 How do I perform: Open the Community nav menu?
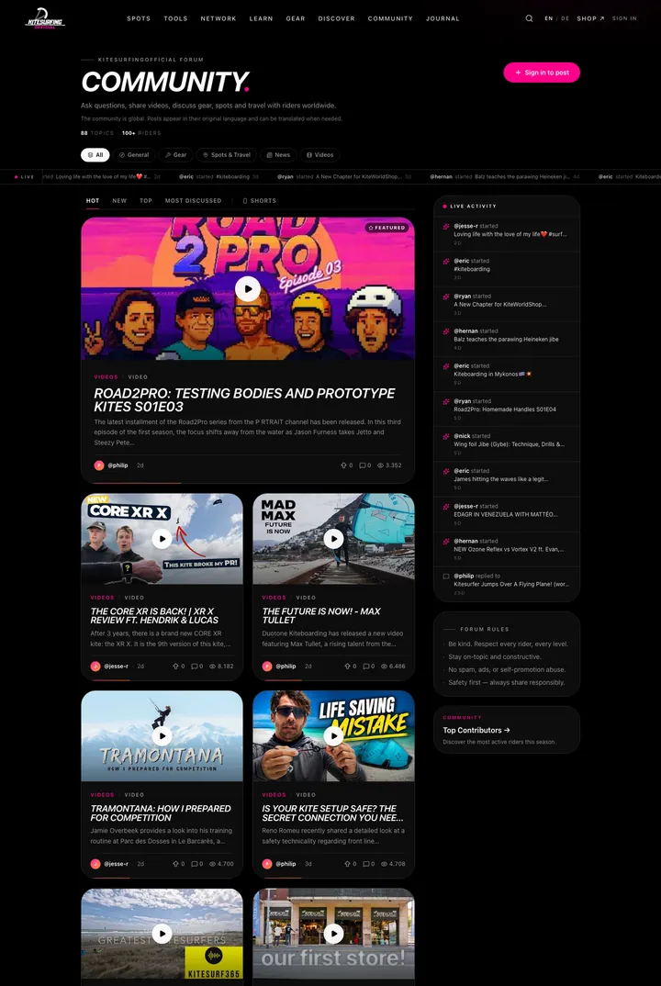pos(390,19)
